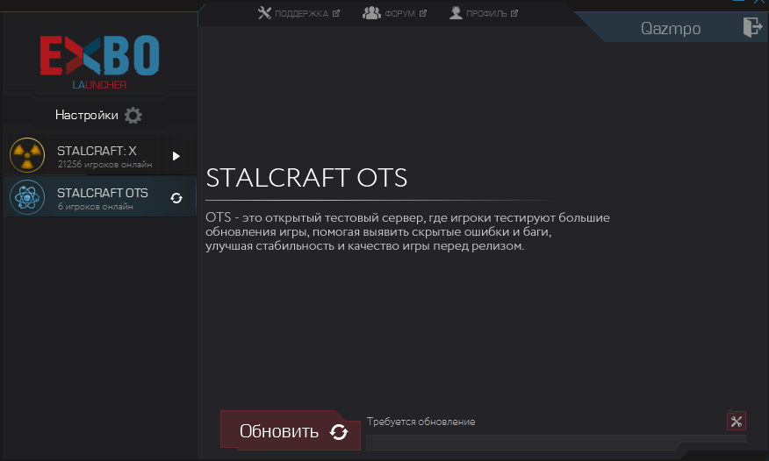Click the Настройки settings label
The image size is (769, 461).
coord(86,115)
